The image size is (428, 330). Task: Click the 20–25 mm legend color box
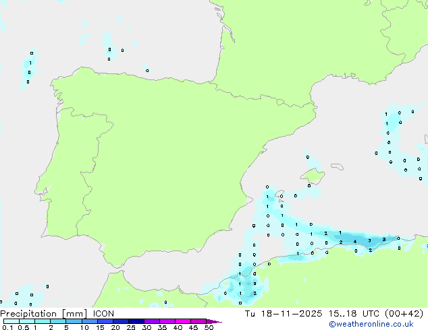[x=121, y=321]
